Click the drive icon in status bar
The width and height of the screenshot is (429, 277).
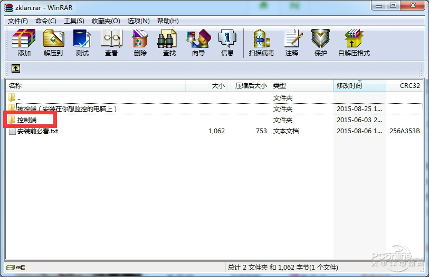(11, 267)
